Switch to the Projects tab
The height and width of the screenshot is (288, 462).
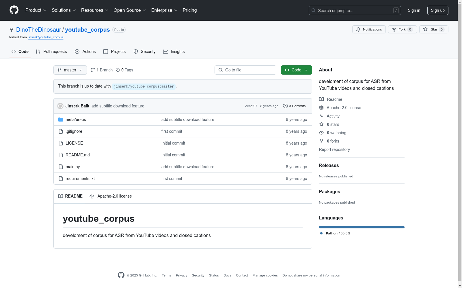115,52
